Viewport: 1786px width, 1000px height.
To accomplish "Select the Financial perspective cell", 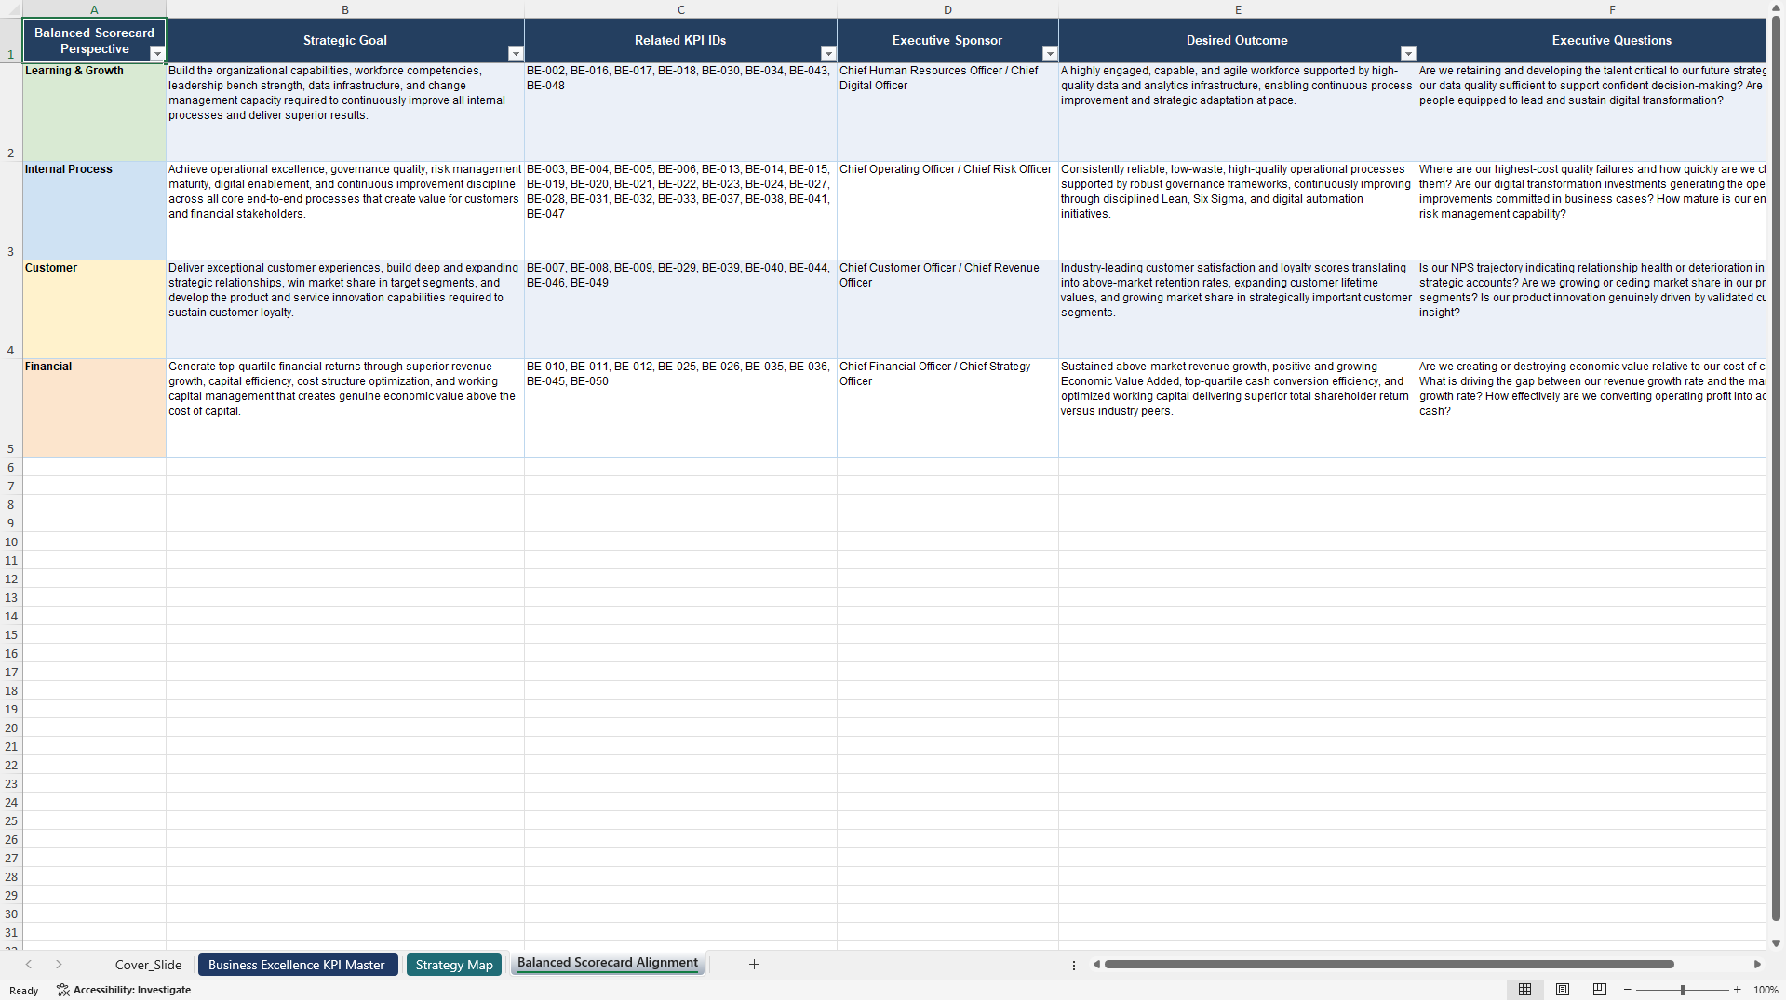I will (x=94, y=408).
